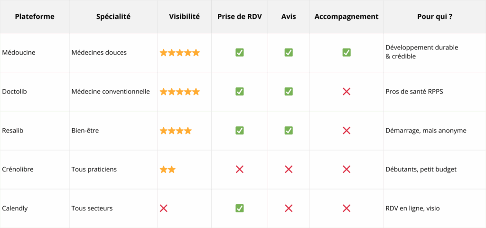Click Calendly's red cross under Avis
486x228 pixels.
click(289, 208)
